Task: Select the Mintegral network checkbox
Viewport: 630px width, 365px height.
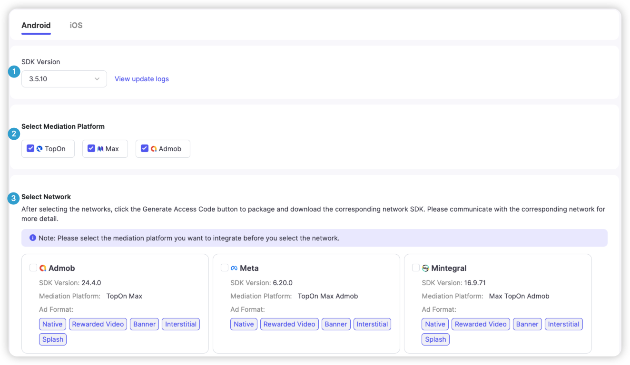Action: (416, 268)
